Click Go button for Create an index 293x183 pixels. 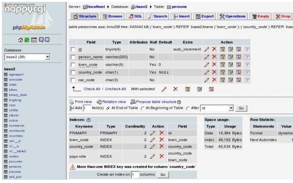(x=163, y=175)
